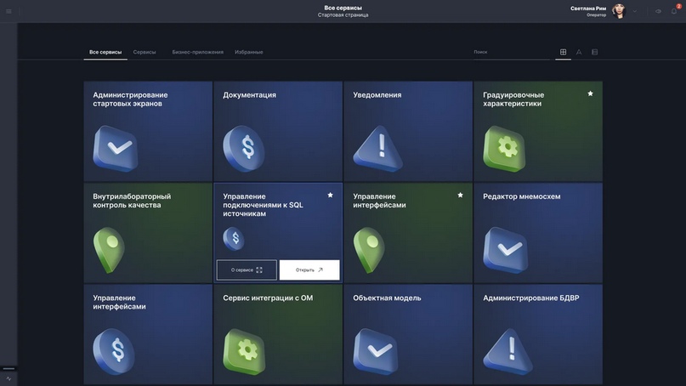
Task: Click Светлана Рим's avatar photo
Action: pos(619,11)
